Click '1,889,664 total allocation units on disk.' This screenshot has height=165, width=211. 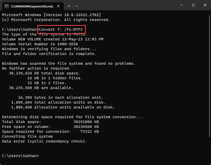point(58,102)
